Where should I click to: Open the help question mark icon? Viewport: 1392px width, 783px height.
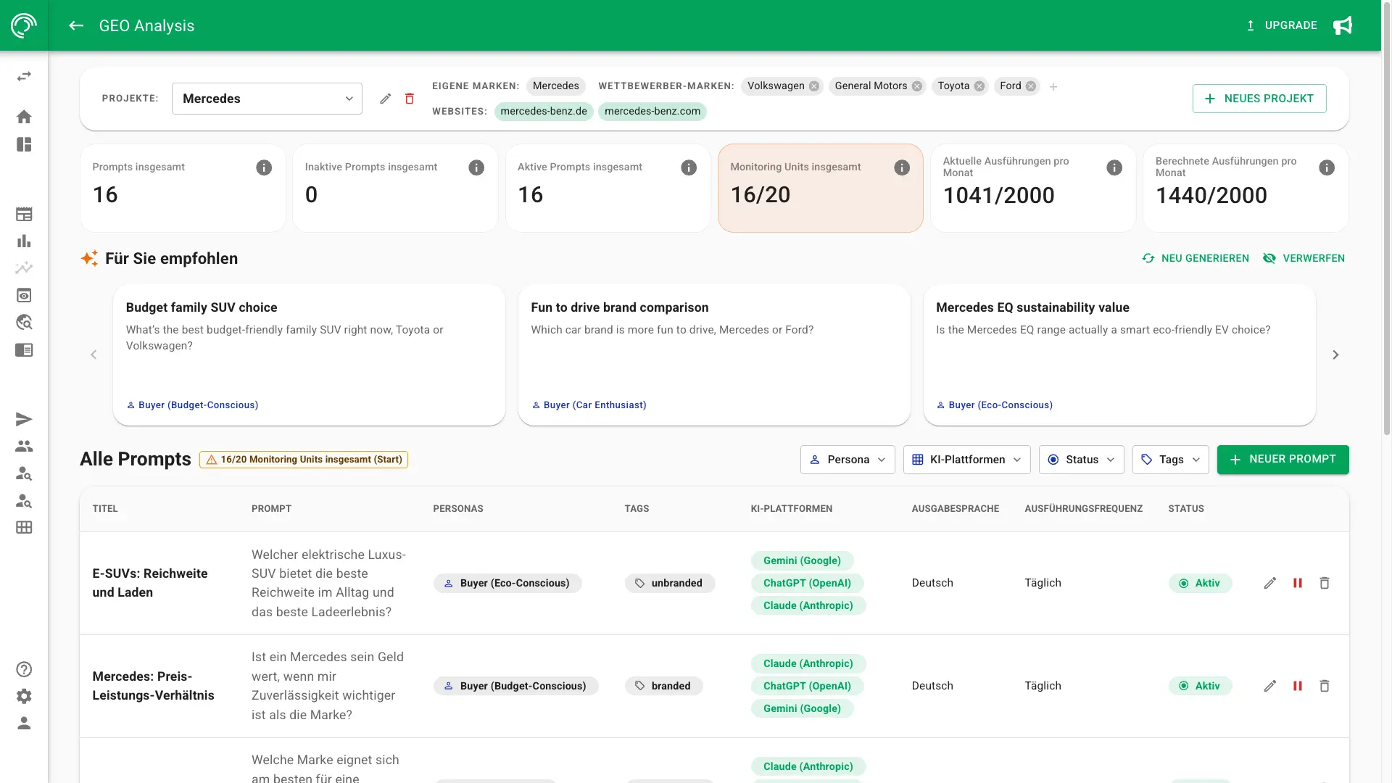coord(24,669)
